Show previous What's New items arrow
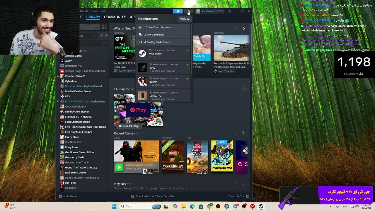The image size is (375, 211). click(236, 28)
